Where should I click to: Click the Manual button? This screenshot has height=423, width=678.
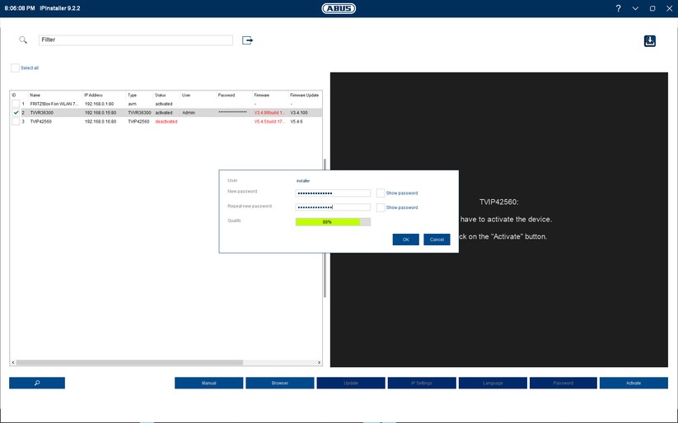tap(208, 383)
